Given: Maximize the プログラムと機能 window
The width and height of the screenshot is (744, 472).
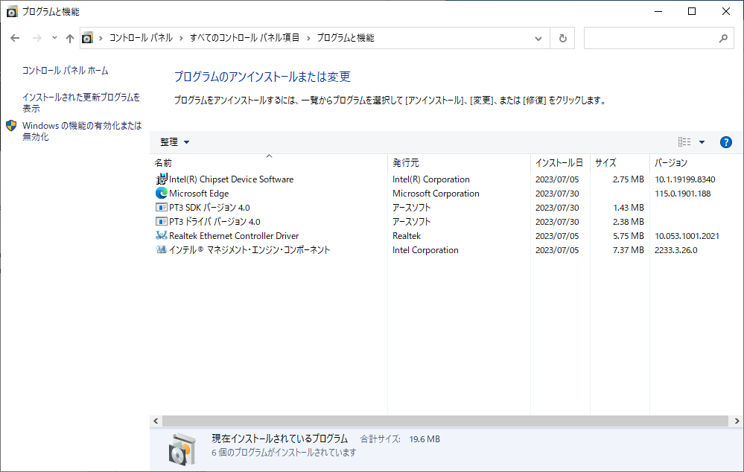Looking at the screenshot, I should coord(692,11).
